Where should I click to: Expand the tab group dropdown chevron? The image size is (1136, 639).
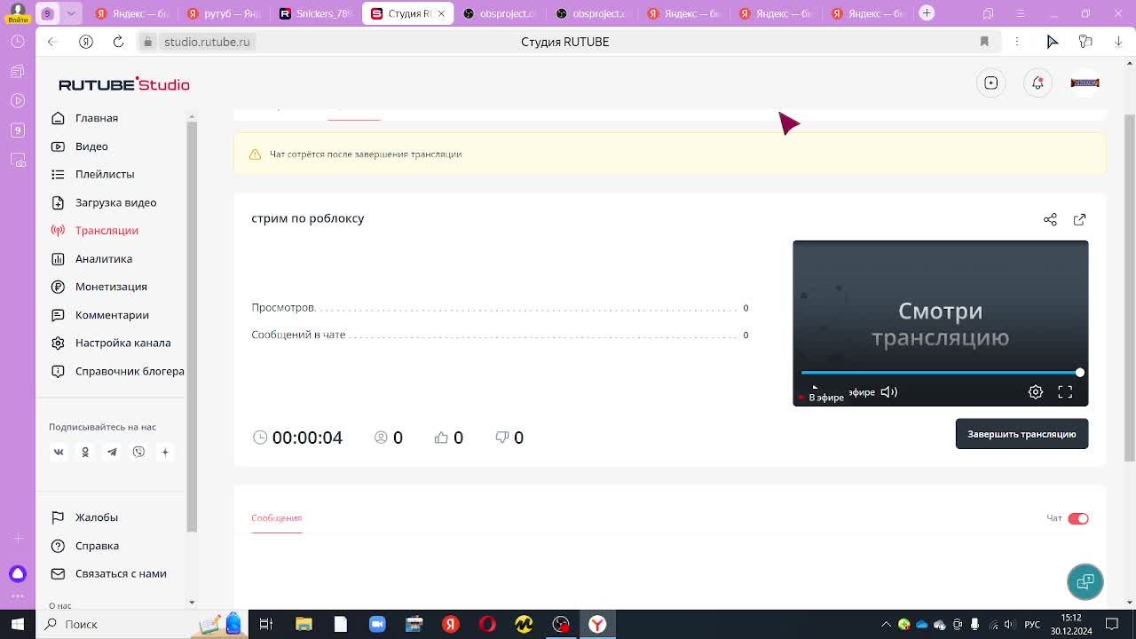(71, 13)
